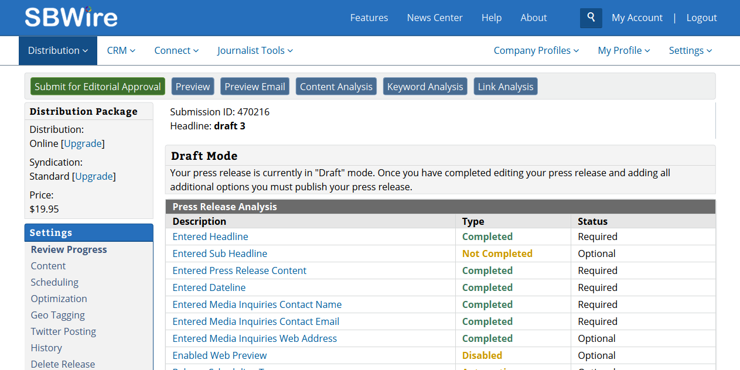Click Delete Release in sidebar
This screenshot has width=740, height=370.
click(x=63, y=364)
